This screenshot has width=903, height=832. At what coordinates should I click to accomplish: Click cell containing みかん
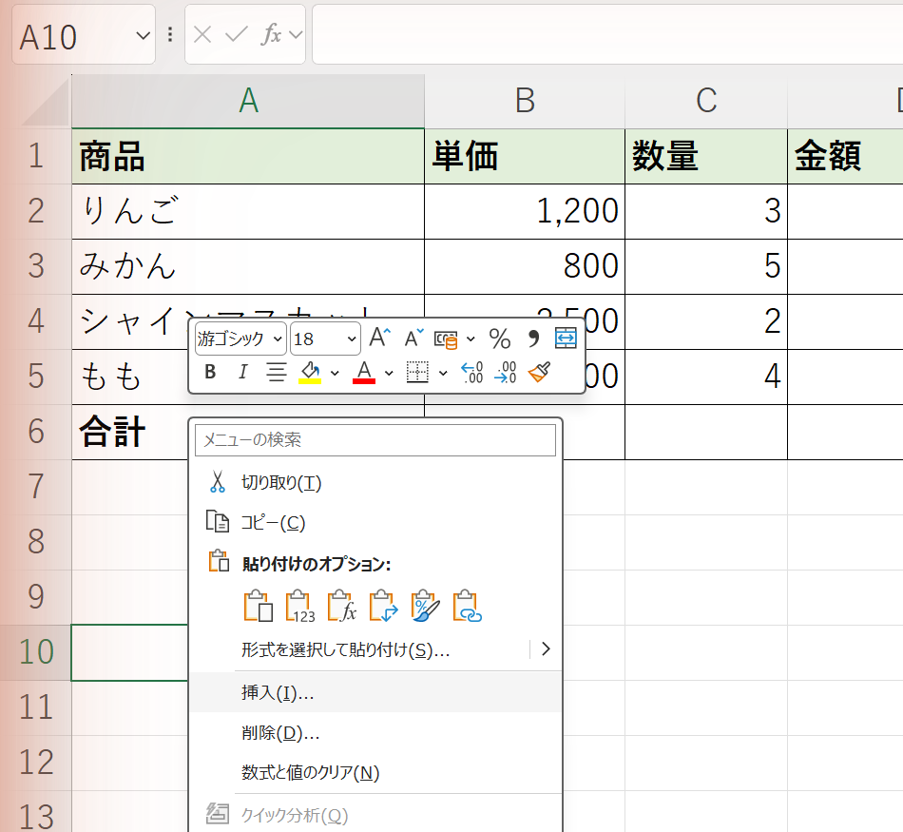(x=248, y=267)
